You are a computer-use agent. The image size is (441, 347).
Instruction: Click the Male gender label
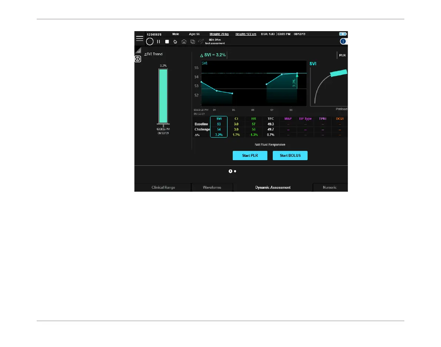point(176,34)
